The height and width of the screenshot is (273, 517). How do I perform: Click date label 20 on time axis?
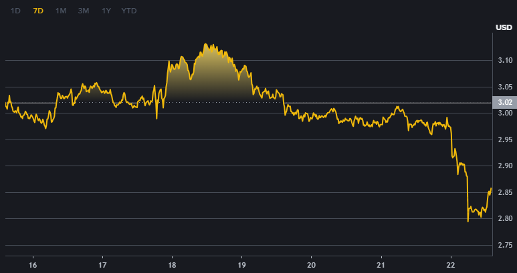(311, 263)
